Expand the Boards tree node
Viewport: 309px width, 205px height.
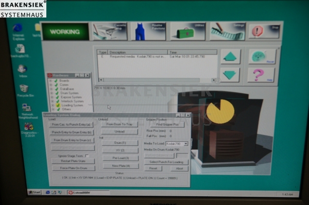50,81
